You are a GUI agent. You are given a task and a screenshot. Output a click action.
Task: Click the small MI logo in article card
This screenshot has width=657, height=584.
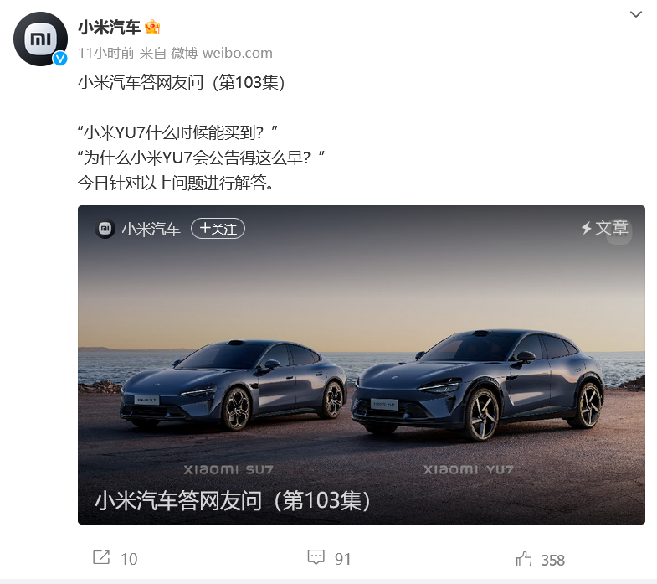point(105,229)
